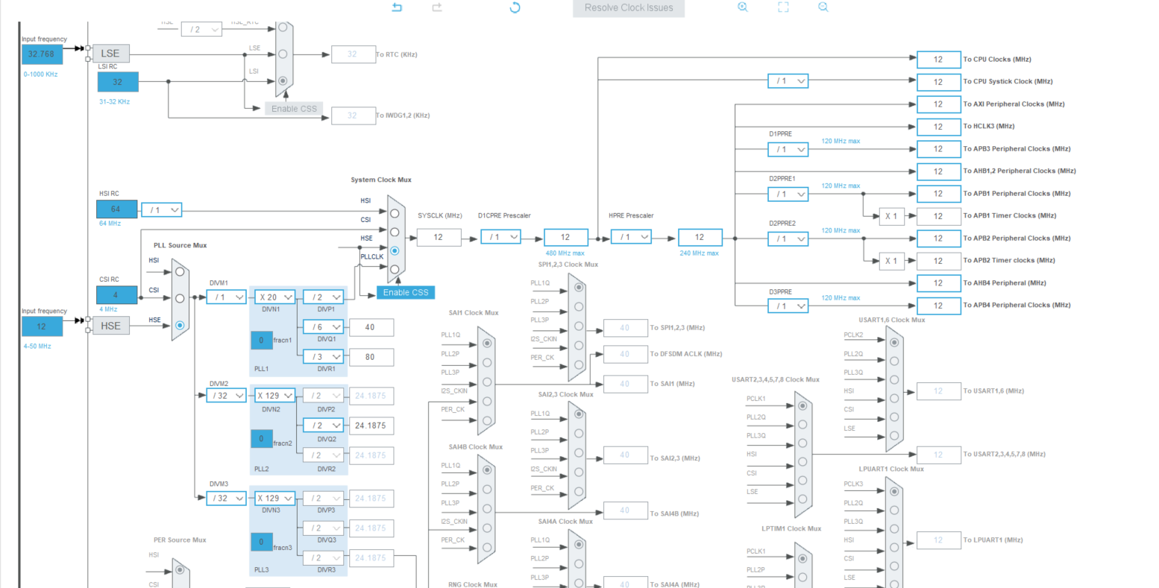Select HSI in System Clock Mux

[x=395, y=213]
